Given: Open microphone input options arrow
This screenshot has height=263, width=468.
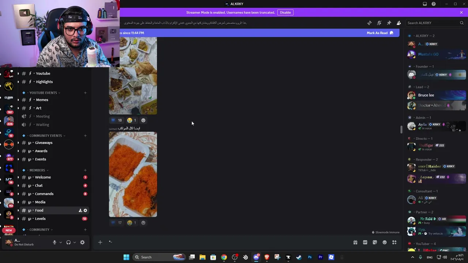Looking at the screenshot, I should (61, 242).
